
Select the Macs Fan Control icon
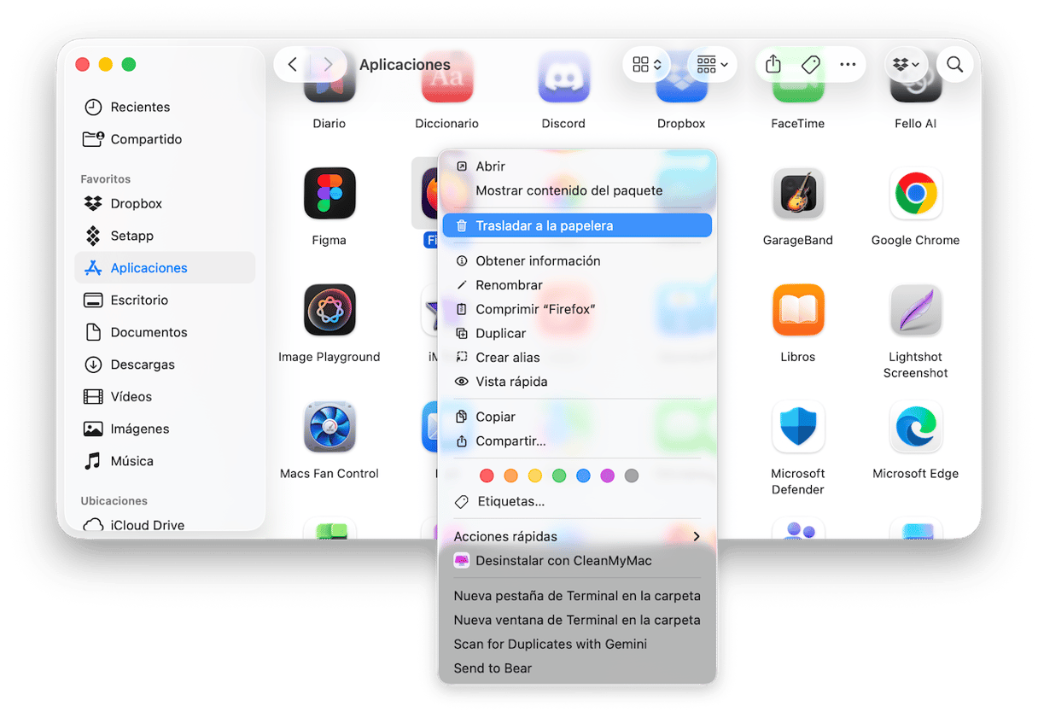329,427
